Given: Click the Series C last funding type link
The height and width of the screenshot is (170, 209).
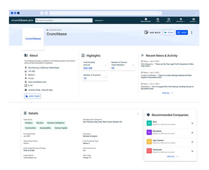Looking at the screenshot, I should [86, 143].
